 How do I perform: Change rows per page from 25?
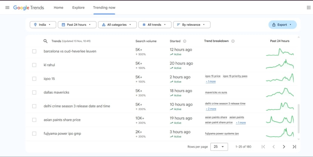pos(219,147)
